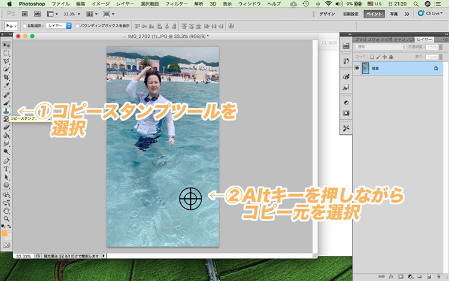Screen dimensions: 449x281
Task: Open the CS Live dropdown
Action: pos(430,13)
